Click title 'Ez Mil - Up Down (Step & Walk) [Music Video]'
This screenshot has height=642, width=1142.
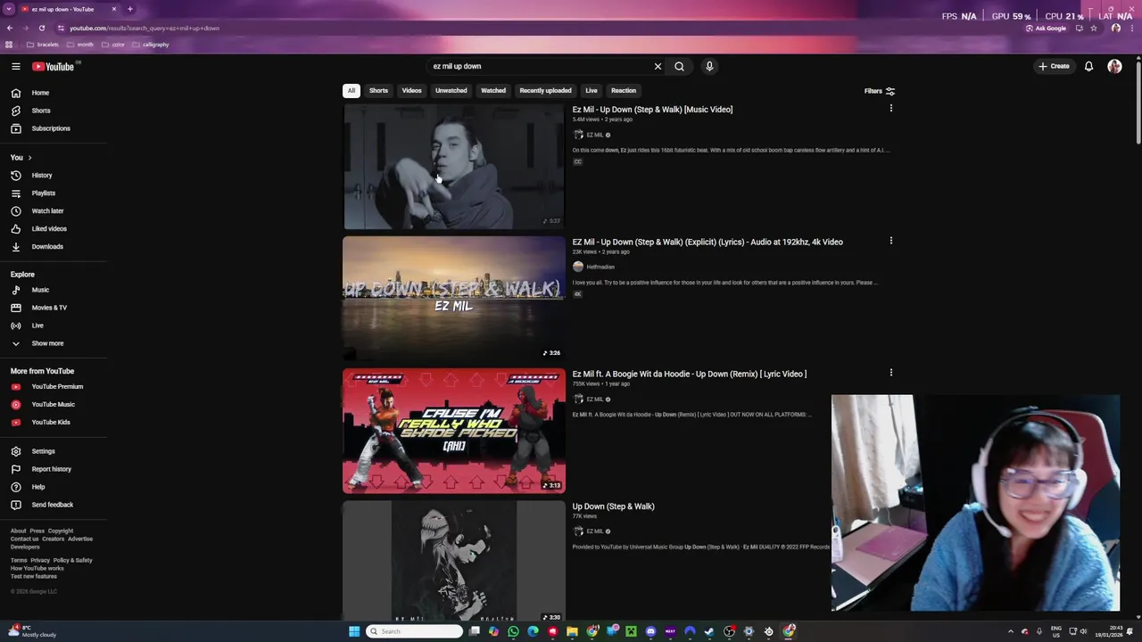[652, 110]
